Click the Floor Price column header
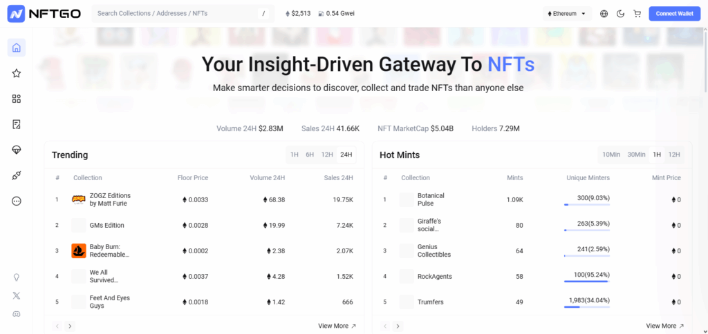708x334 pixels. tap(193, 178)
